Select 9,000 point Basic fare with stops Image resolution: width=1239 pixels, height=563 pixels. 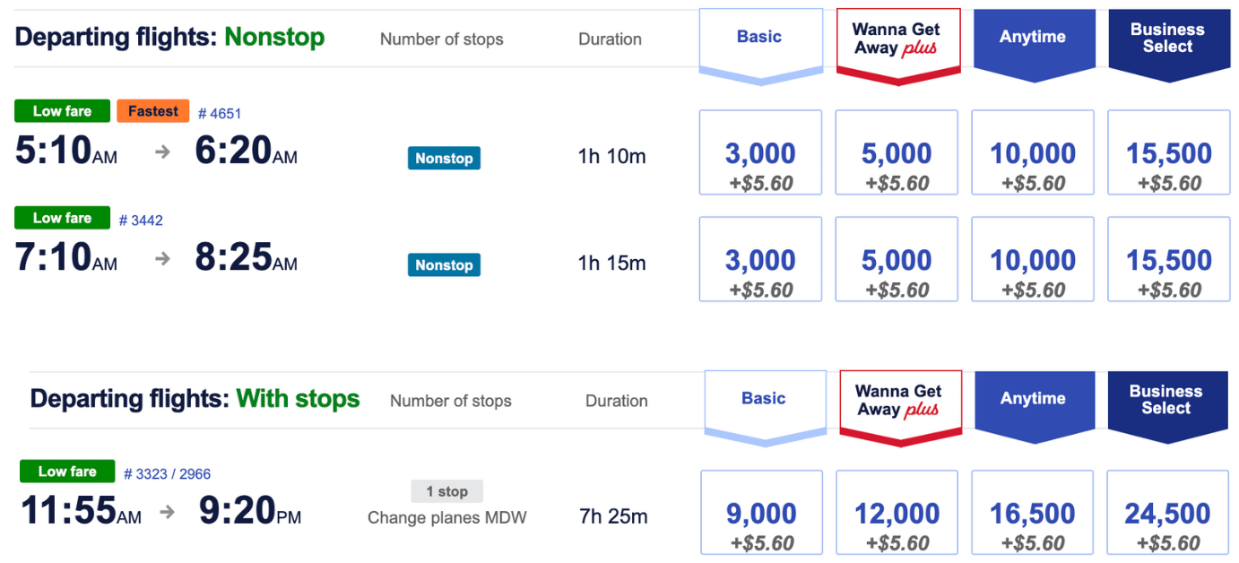(760, 513)
